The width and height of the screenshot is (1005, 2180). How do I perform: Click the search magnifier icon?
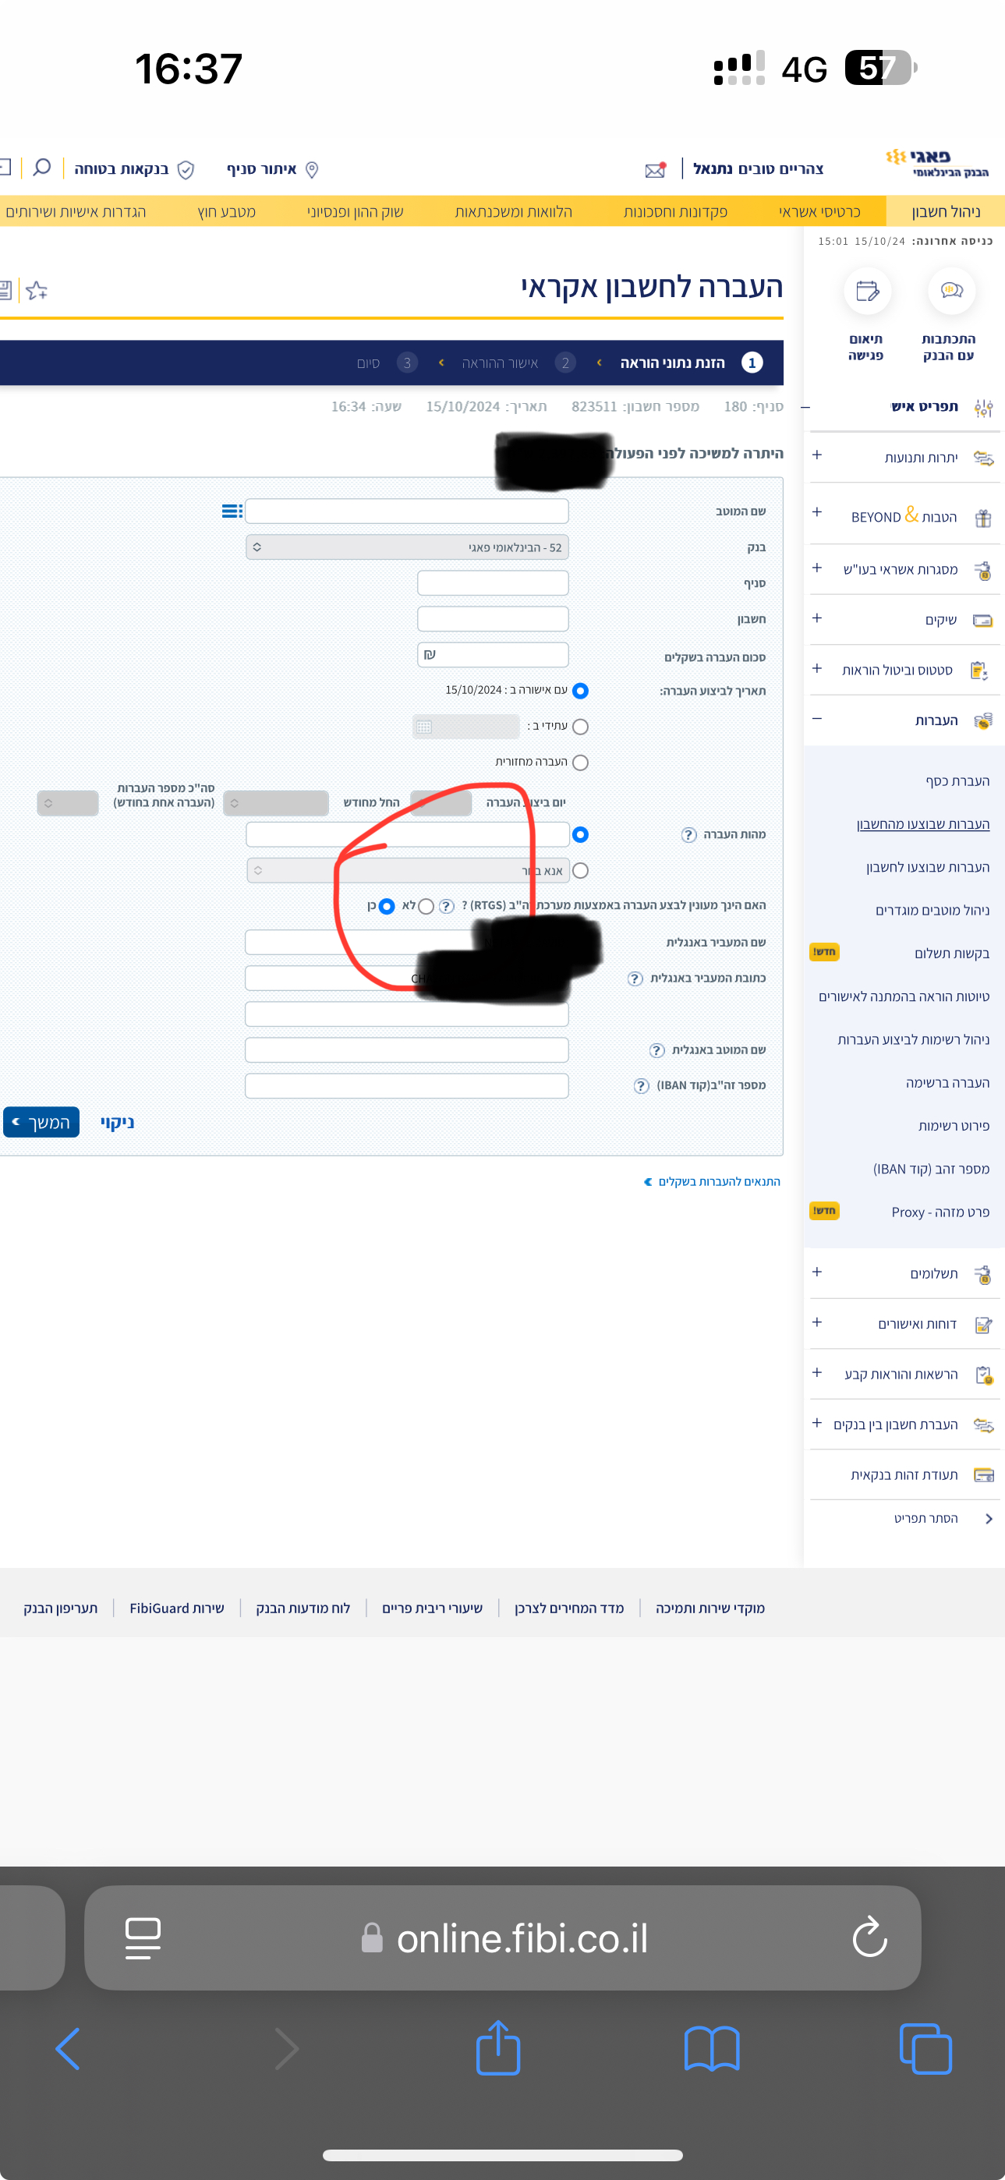point(41,168)
